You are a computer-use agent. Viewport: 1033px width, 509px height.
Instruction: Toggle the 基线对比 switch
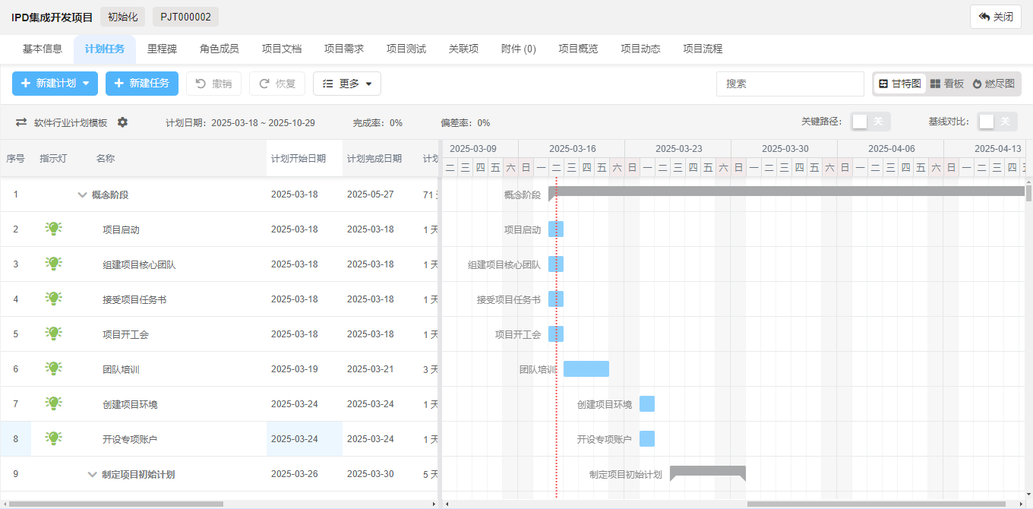[997, 122]
